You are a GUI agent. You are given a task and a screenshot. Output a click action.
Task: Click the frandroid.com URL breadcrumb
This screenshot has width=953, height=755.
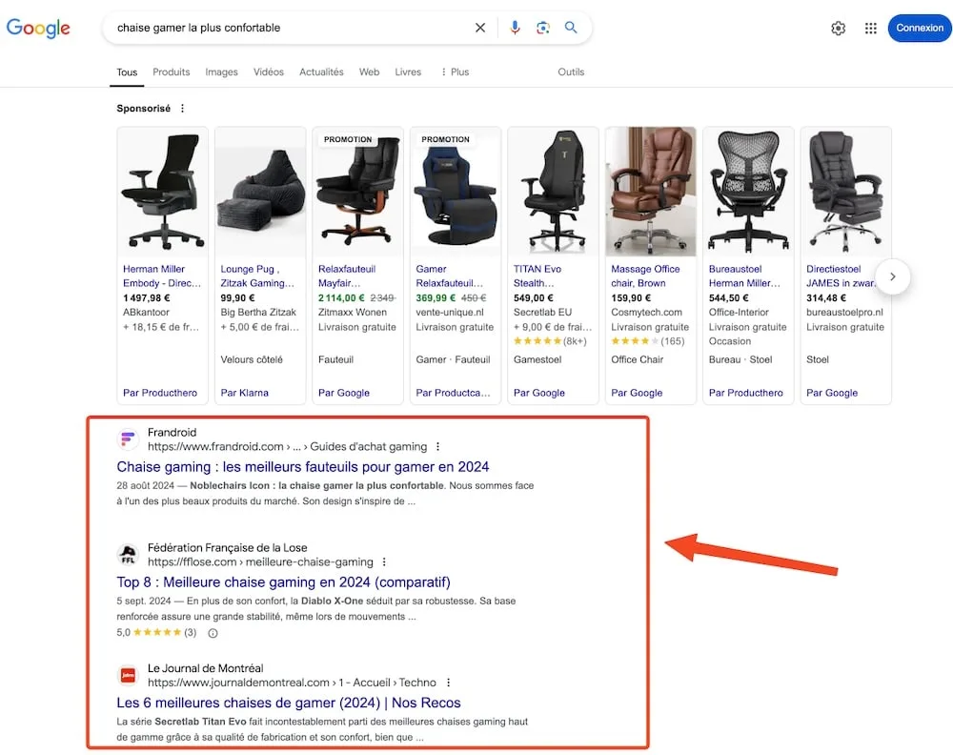pos(287,447)
